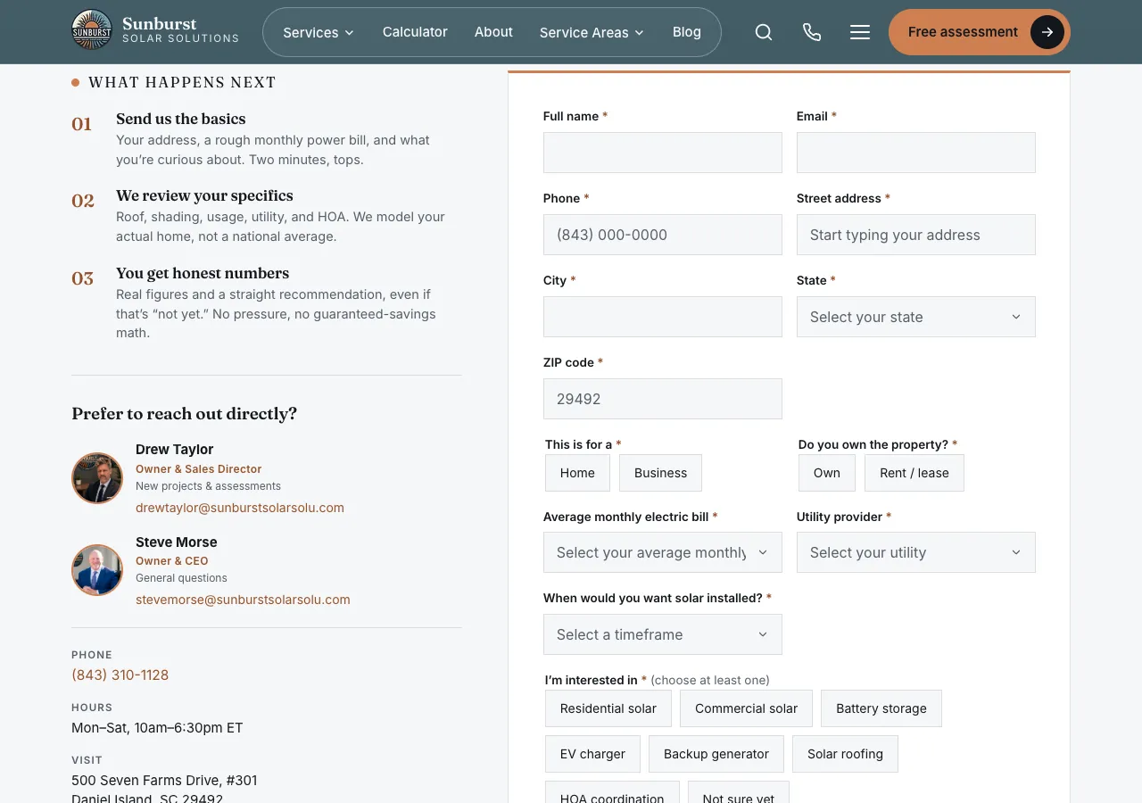The image size is (1142, 803).
Task: Focus the Street address field
Action: (x=916, y=235)
